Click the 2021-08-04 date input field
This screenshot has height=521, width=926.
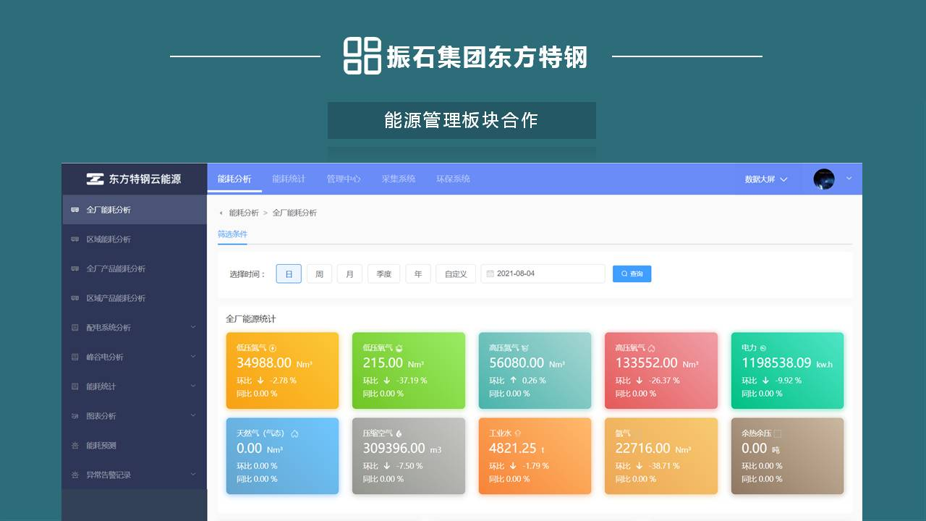point(546,274)
